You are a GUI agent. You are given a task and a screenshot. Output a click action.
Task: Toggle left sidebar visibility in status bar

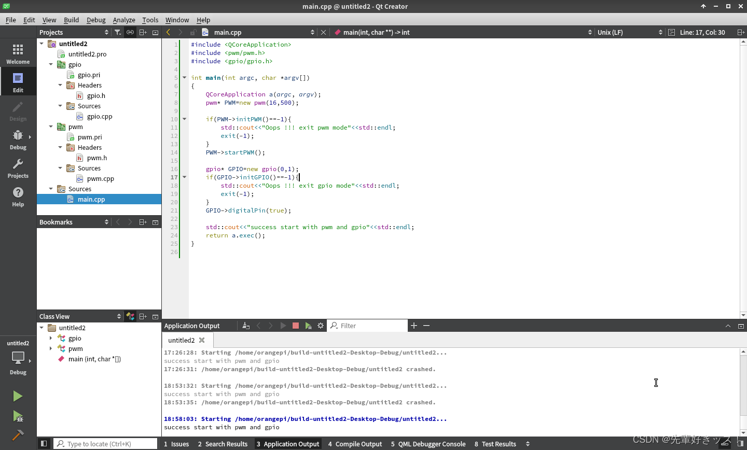(x=44, y=444)
